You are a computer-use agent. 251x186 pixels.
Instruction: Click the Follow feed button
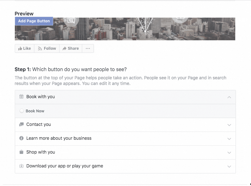(x=47, y=48)
